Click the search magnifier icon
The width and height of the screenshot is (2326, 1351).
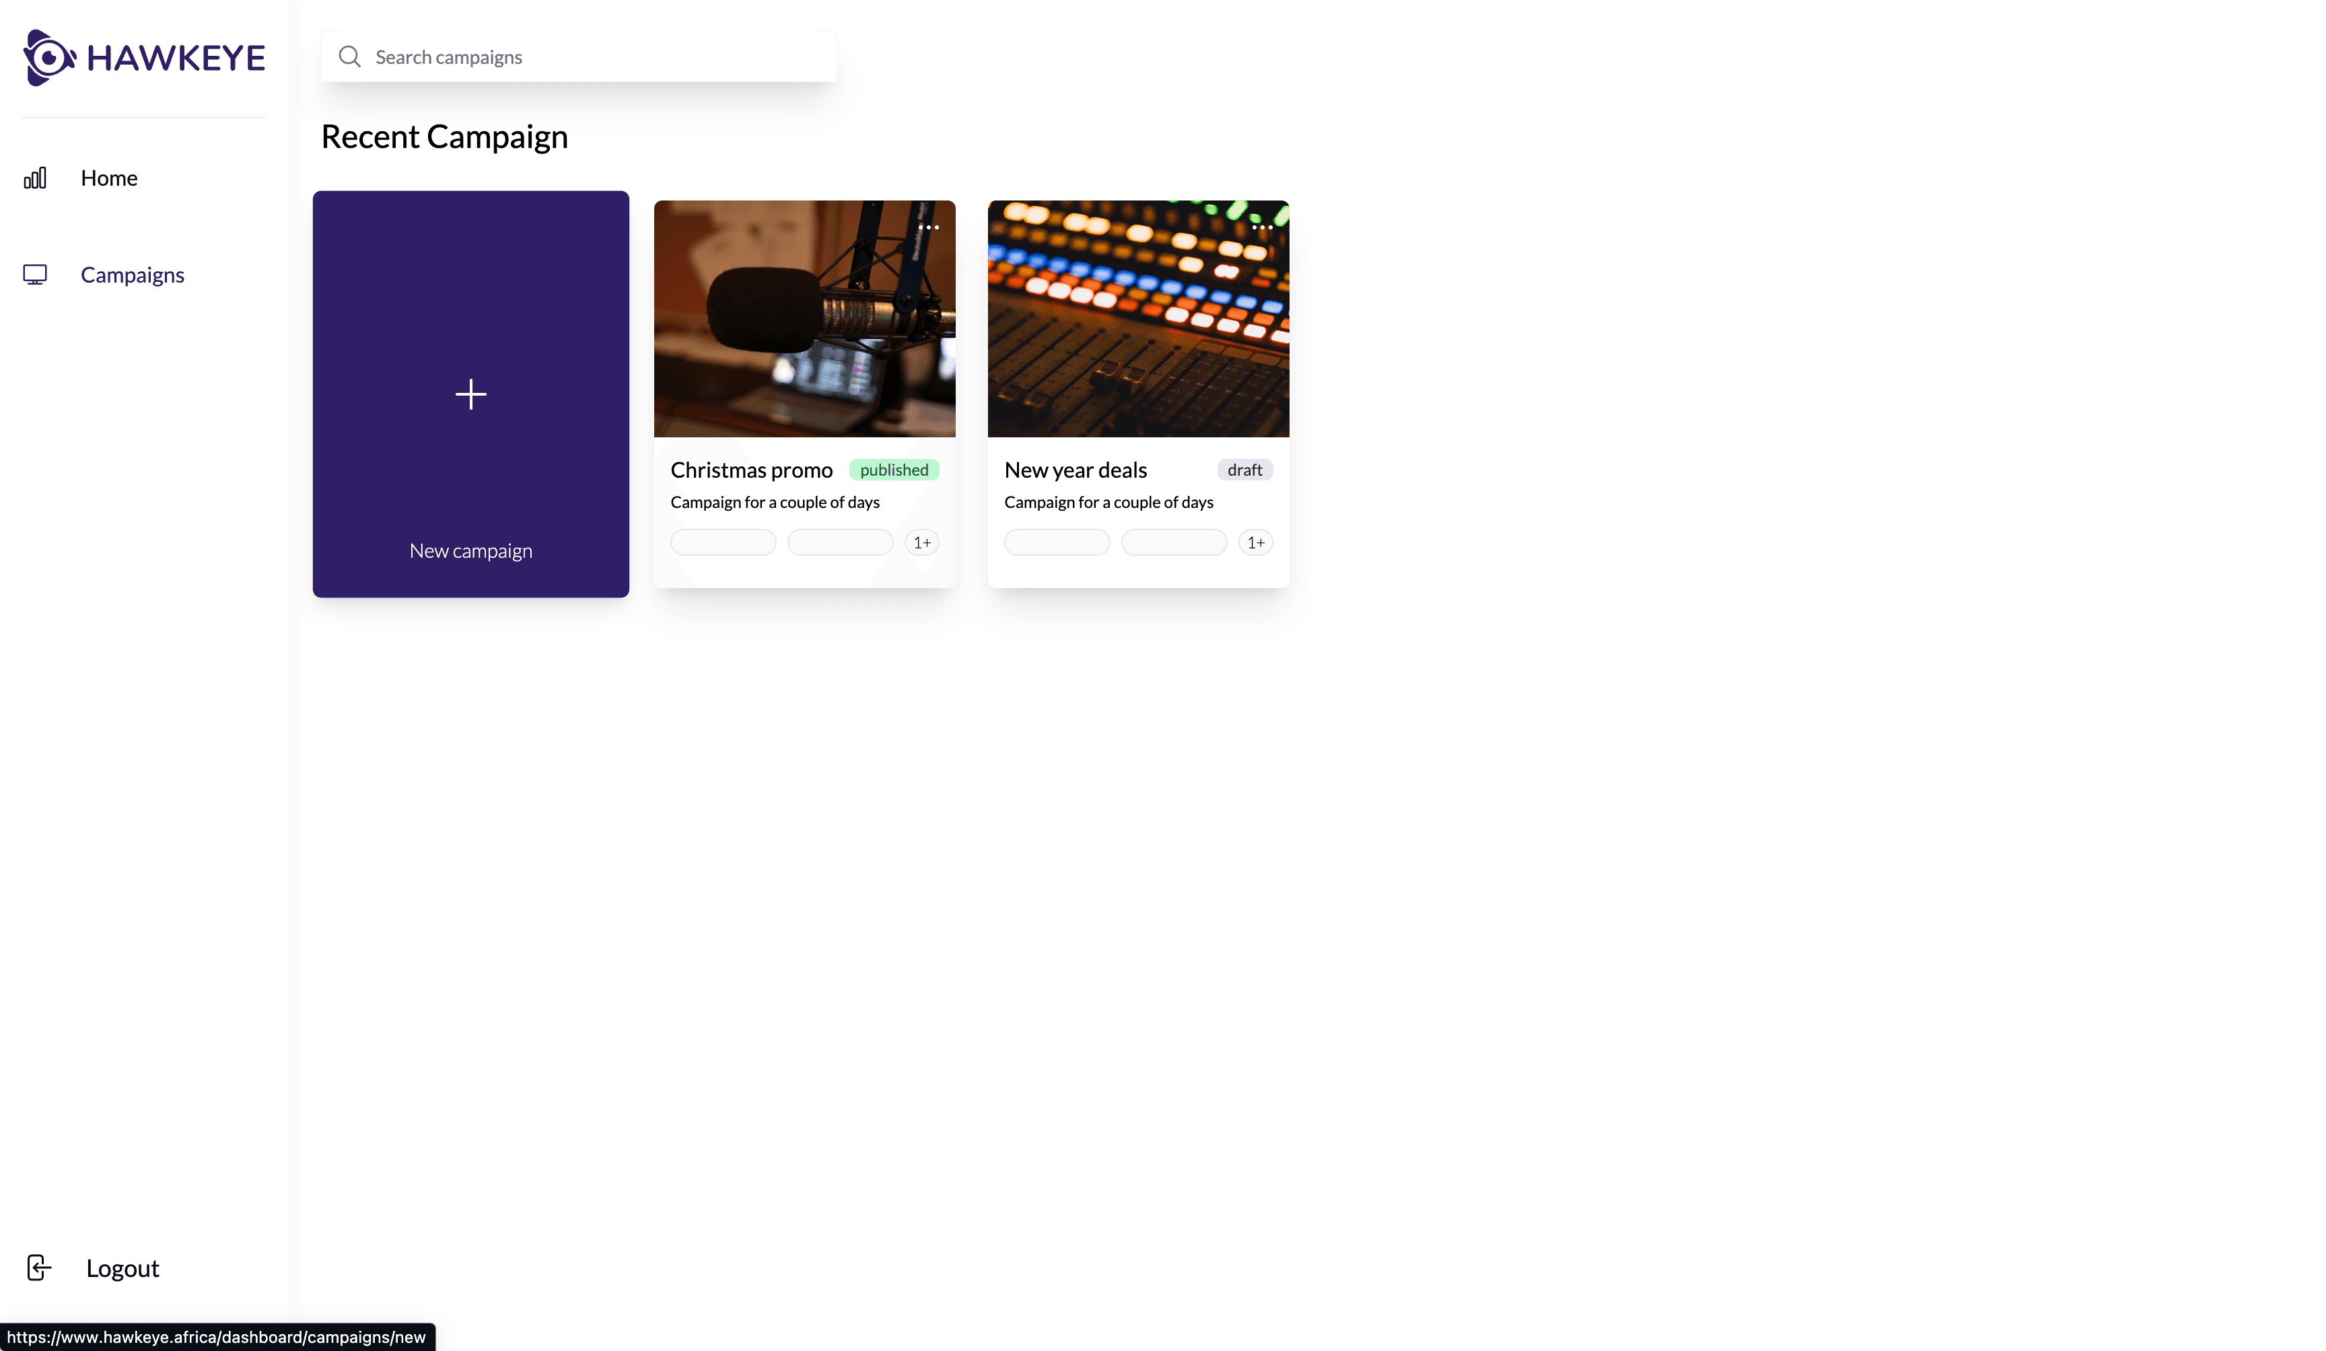point(349,57)
